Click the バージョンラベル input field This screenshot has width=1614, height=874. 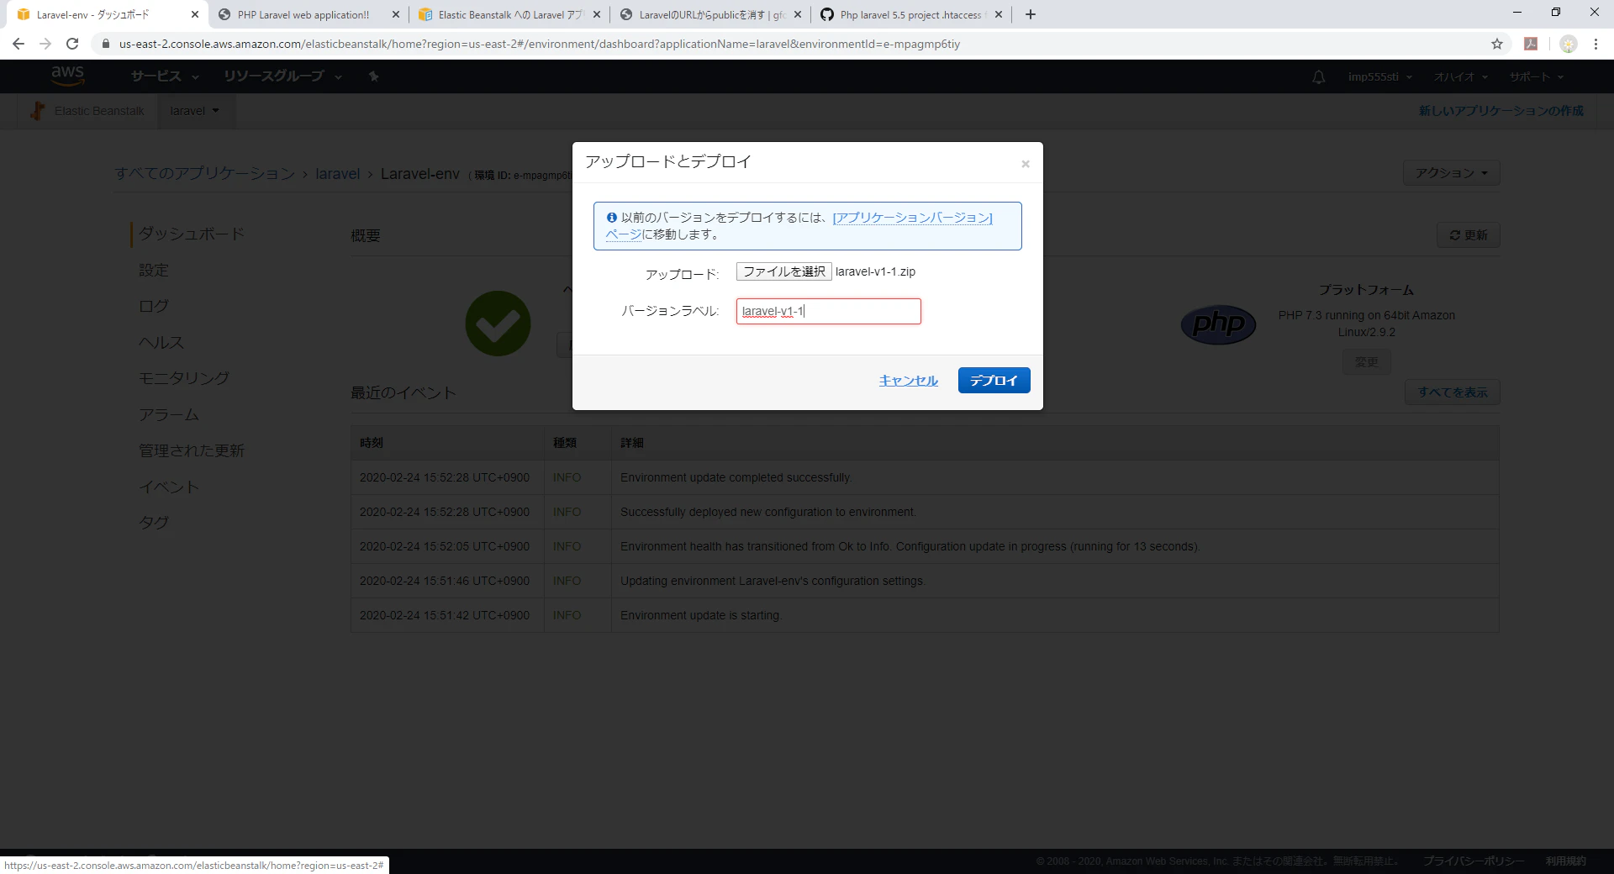(x=828, y=312)
